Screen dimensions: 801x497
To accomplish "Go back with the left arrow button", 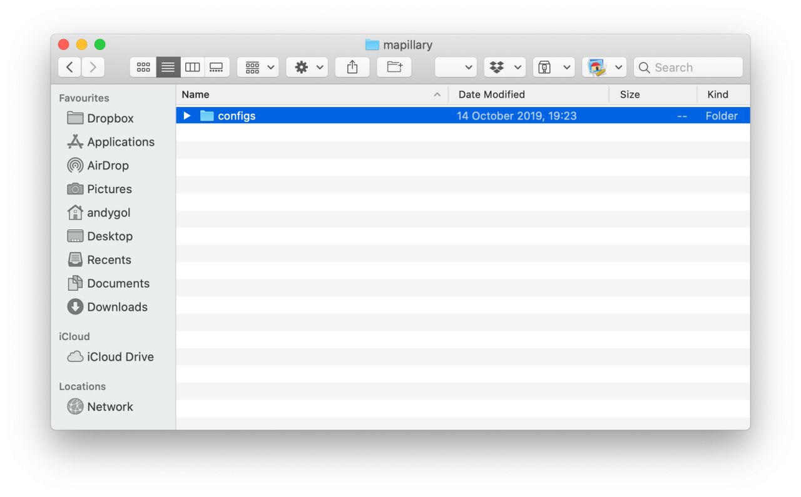I will [69, 68].
